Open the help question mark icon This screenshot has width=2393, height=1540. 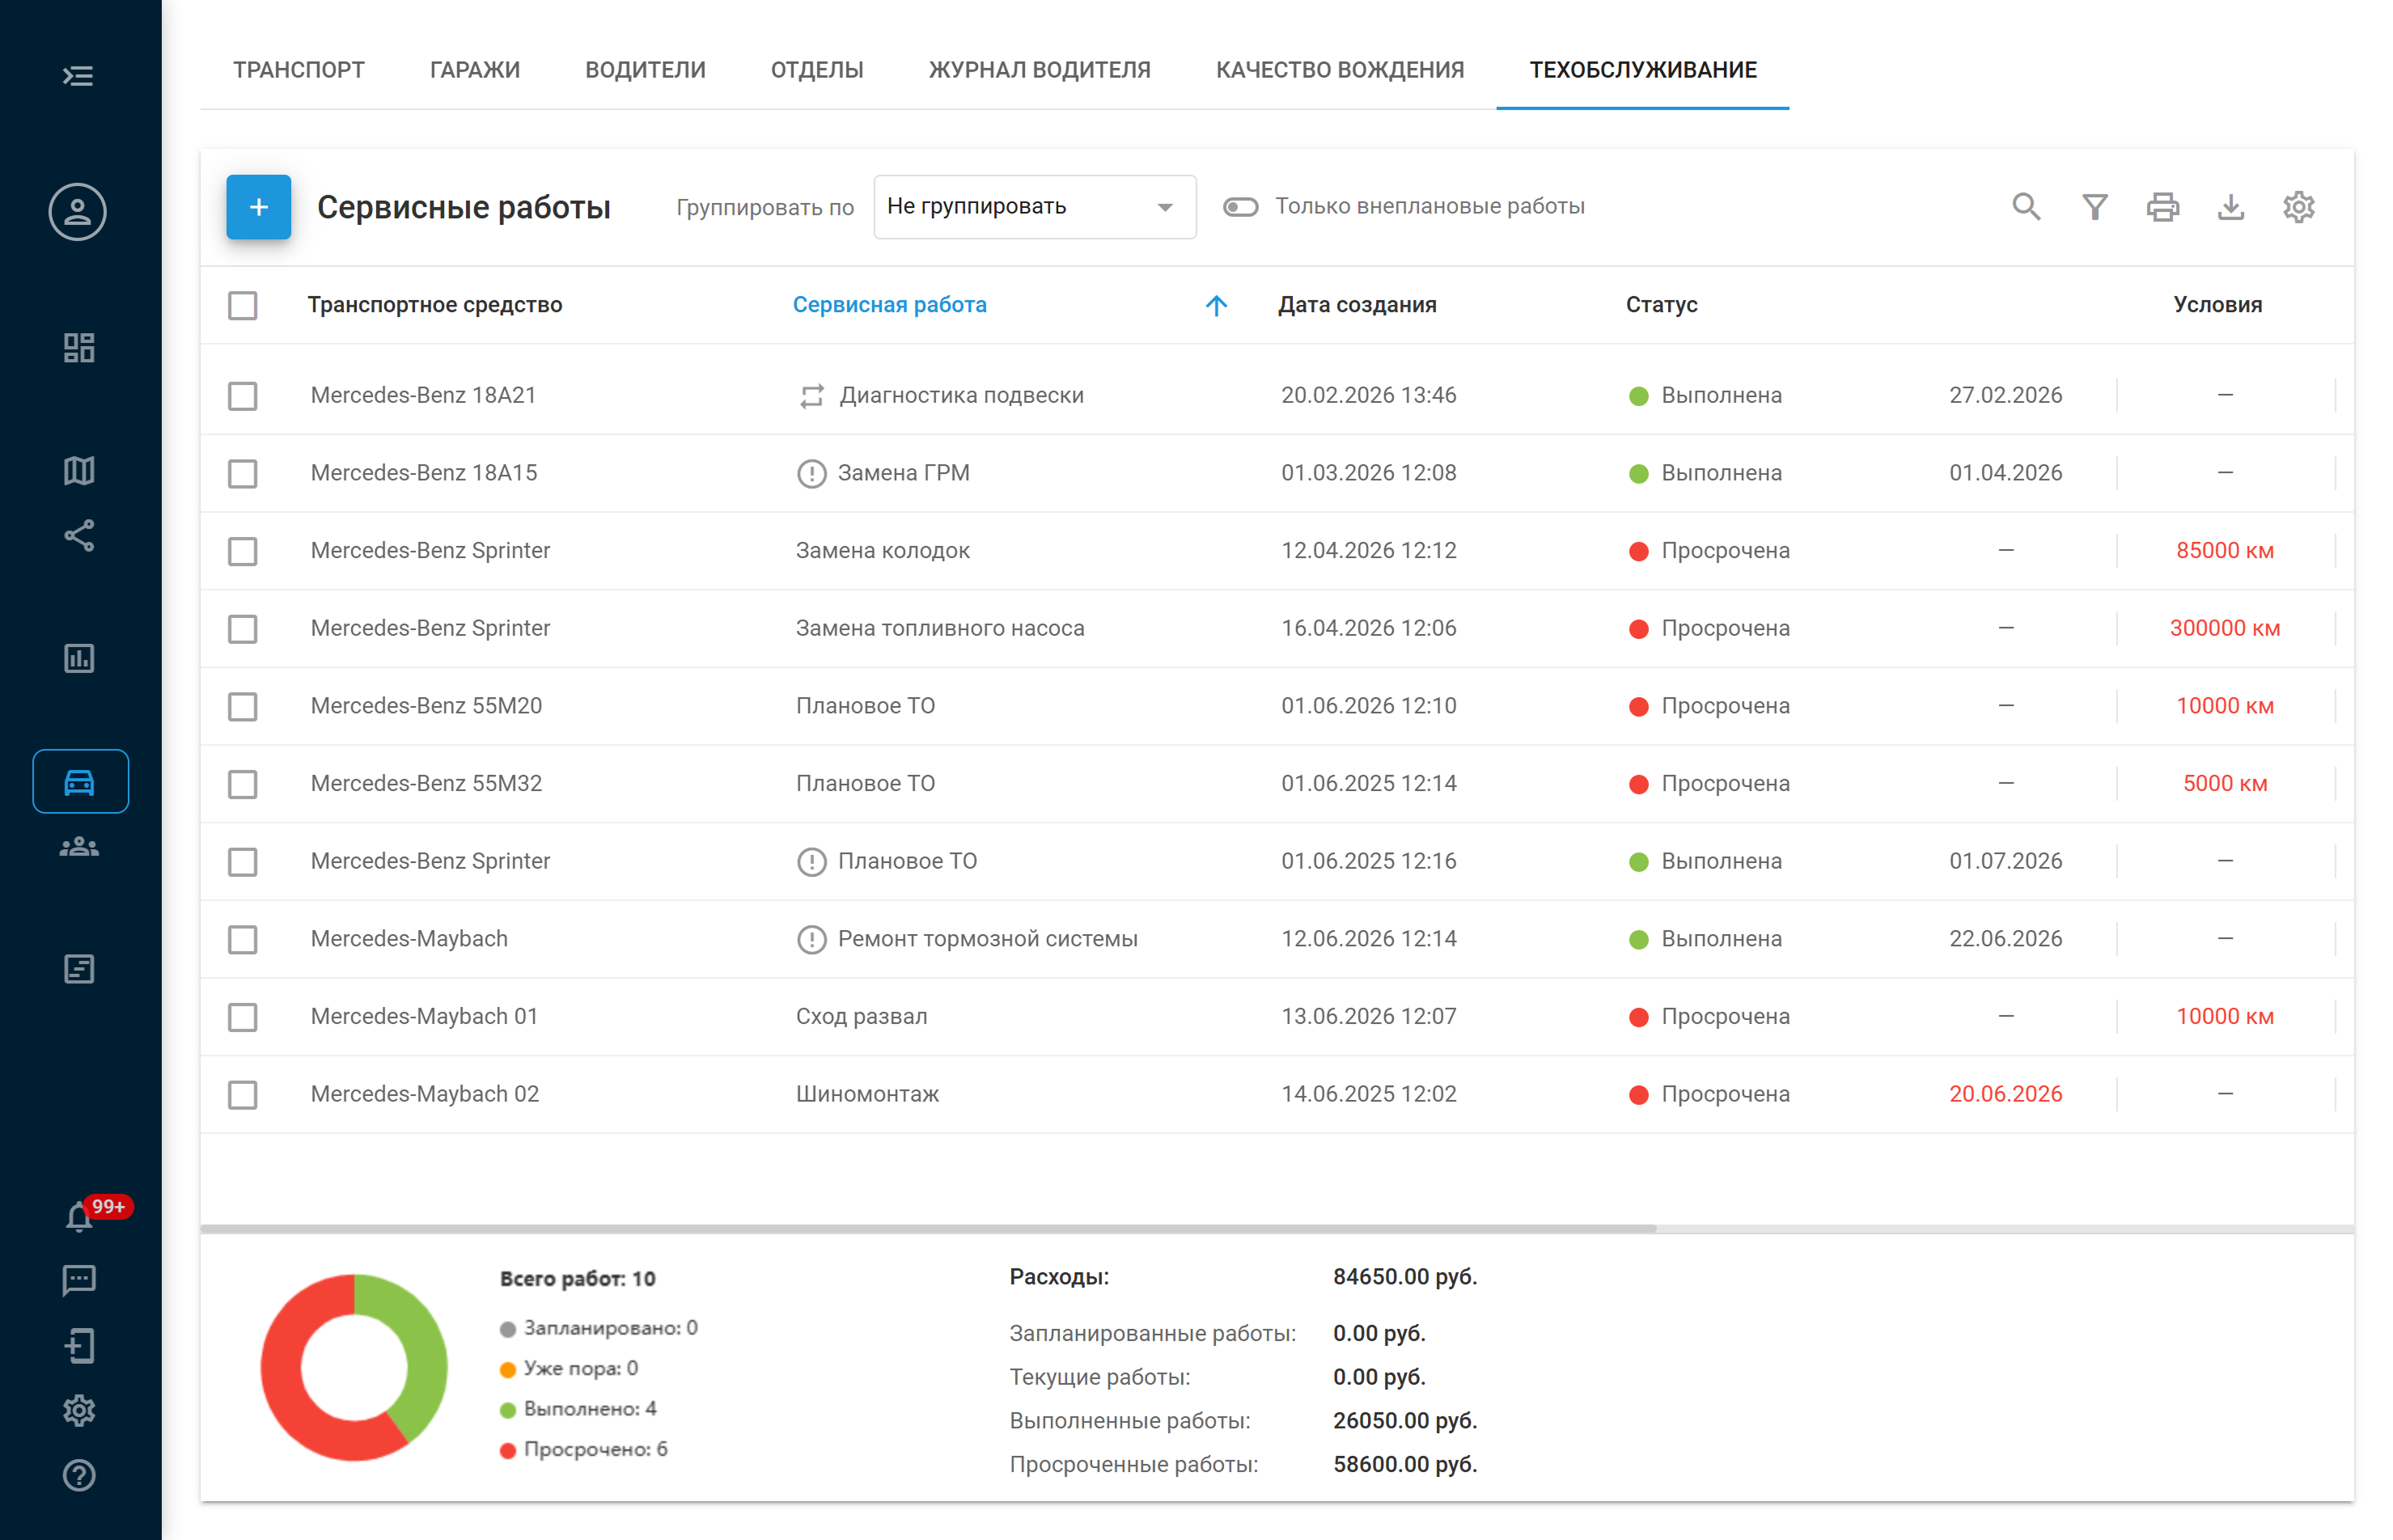[79, 1476]
